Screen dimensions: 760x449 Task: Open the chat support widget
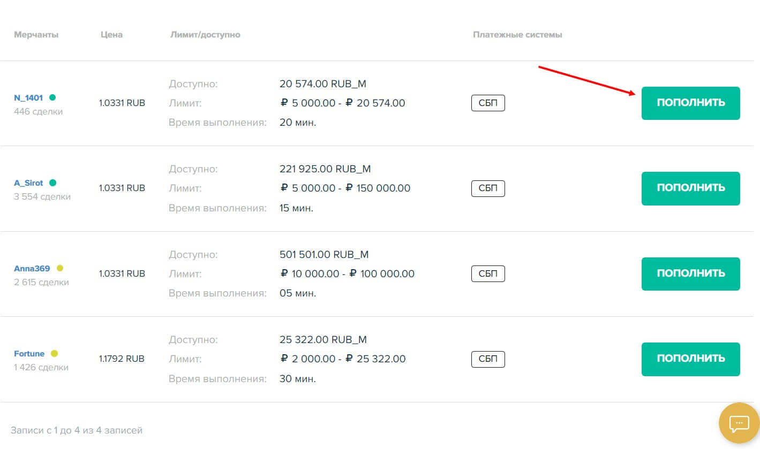(x=739, y=424)
